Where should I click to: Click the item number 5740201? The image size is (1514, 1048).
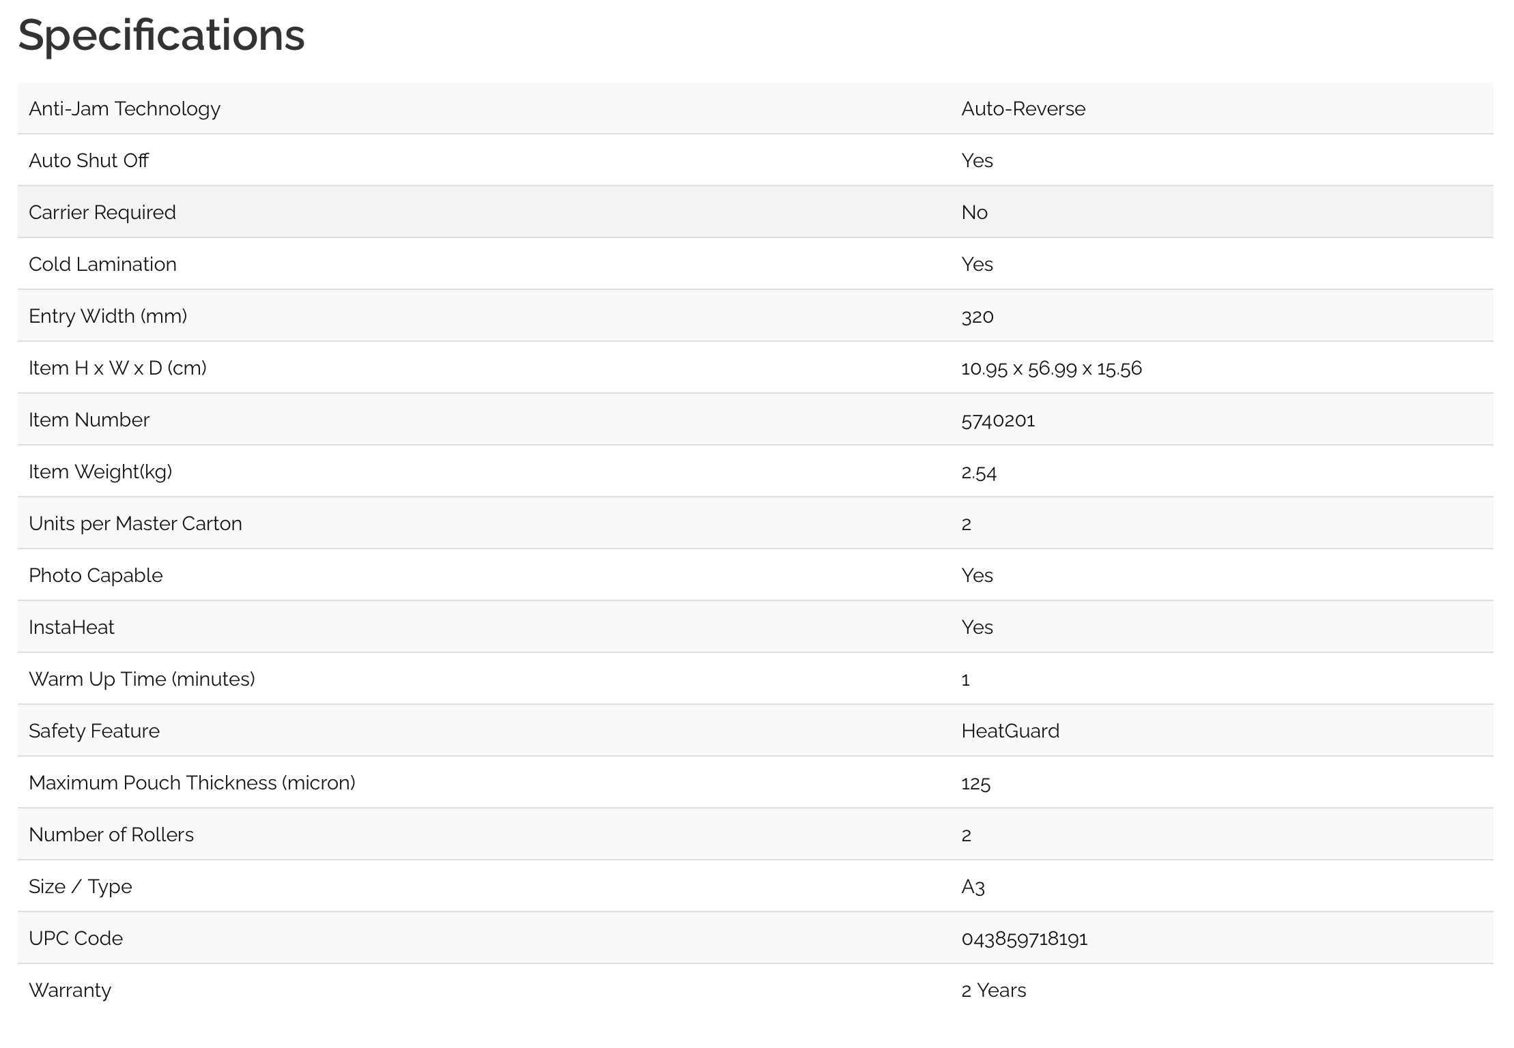click(x=997, y=420)
